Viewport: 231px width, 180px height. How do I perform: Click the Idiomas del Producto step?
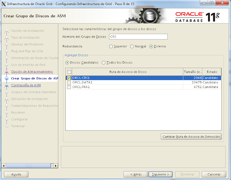click(27, 44)
